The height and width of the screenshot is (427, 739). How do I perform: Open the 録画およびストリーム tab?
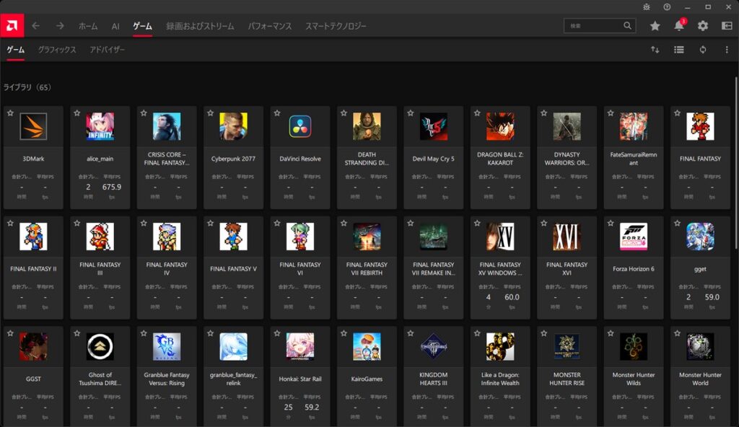pyautogui.click(x=200, y=27)
